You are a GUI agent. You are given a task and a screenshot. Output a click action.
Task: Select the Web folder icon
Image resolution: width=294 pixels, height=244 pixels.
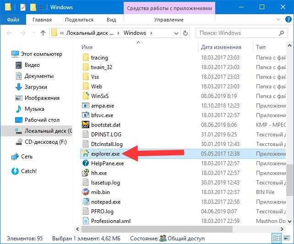pos(86,86)
